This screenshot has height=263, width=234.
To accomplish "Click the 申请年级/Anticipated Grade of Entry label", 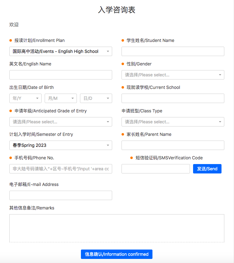I will [x=51, y=111].
